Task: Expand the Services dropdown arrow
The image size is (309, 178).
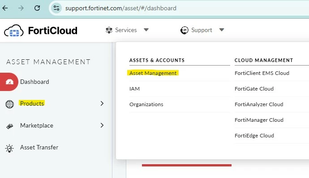Action: tap(146, 30)
